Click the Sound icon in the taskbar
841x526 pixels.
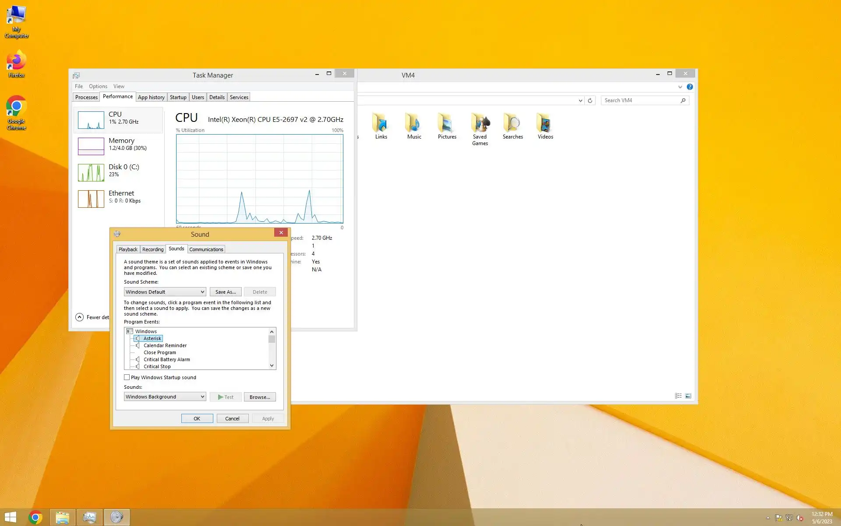pos(117,517)
